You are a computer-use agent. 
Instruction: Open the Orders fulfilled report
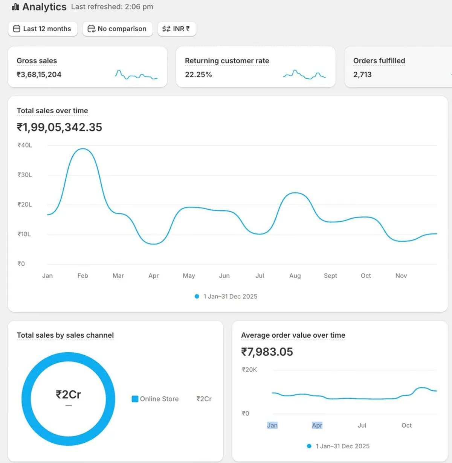tap(379, 61)
